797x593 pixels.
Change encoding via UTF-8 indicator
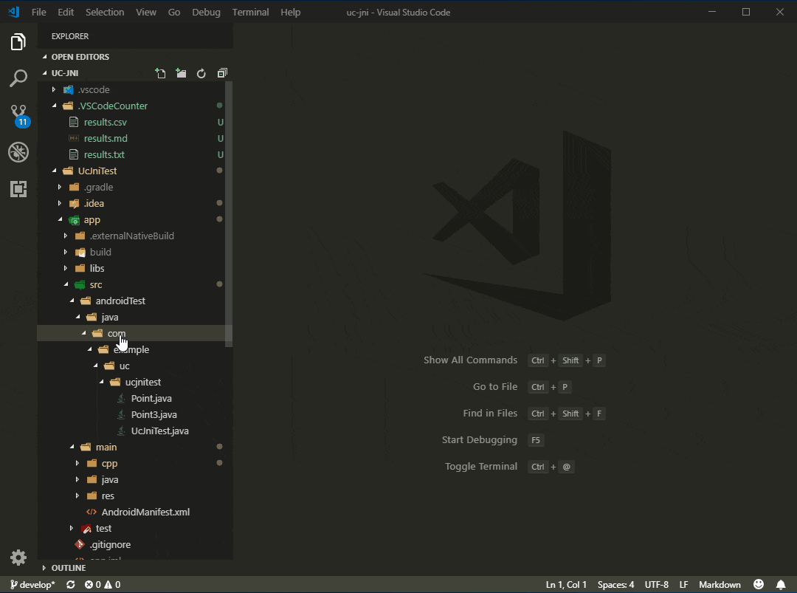[x=656, y=585]
